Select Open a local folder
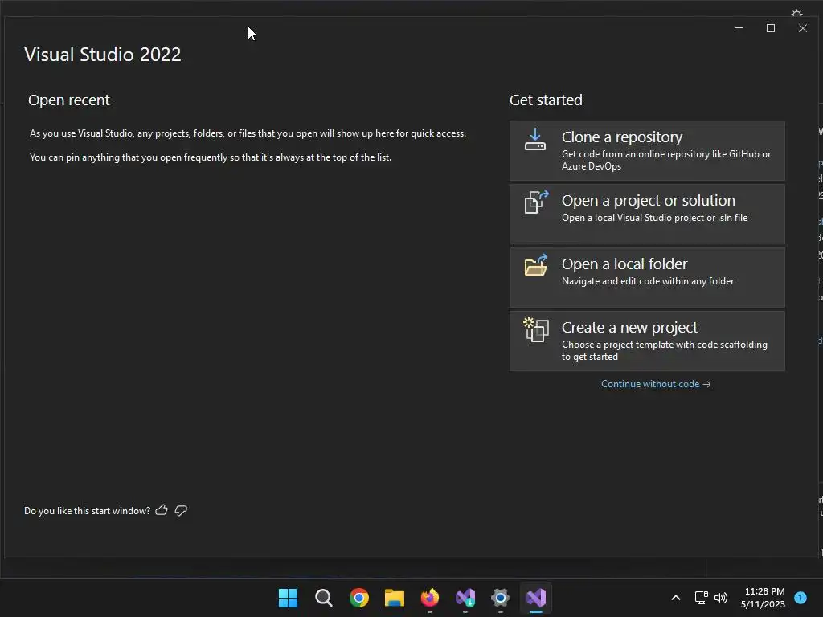 (x=647, y=277)
